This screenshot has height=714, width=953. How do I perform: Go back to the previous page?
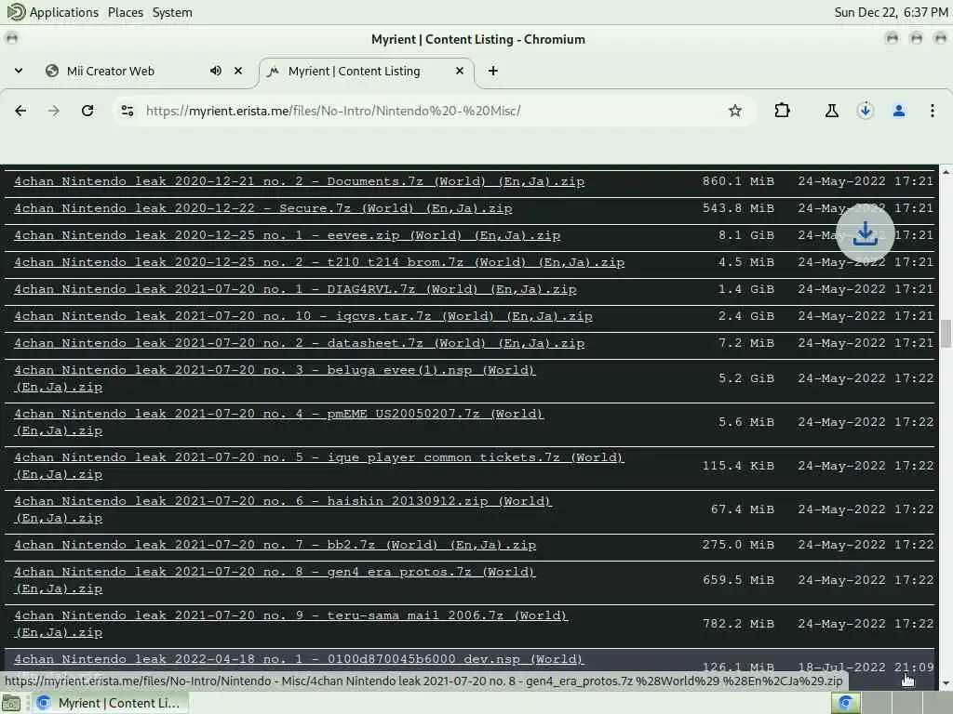pyautogui.click(x=20, y=111)
